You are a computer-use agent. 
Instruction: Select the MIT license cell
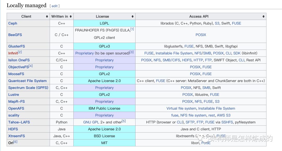(104, 143)
